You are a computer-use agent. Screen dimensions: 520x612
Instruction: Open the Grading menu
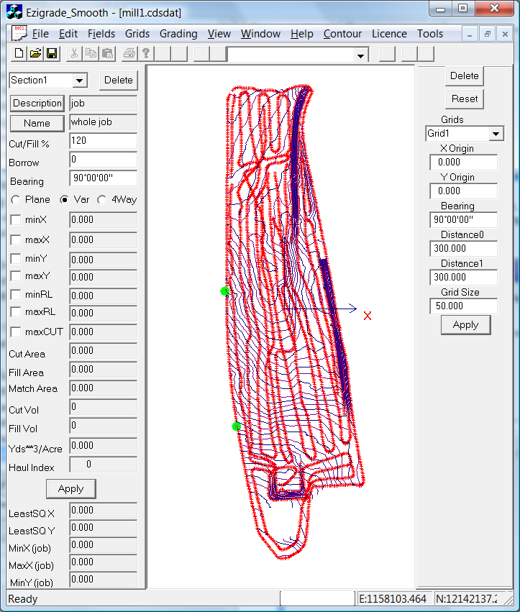pyautogui.click(x=178, y=34)
